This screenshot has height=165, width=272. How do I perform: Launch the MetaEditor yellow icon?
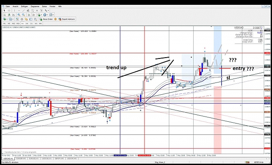(x=55, y=19)
